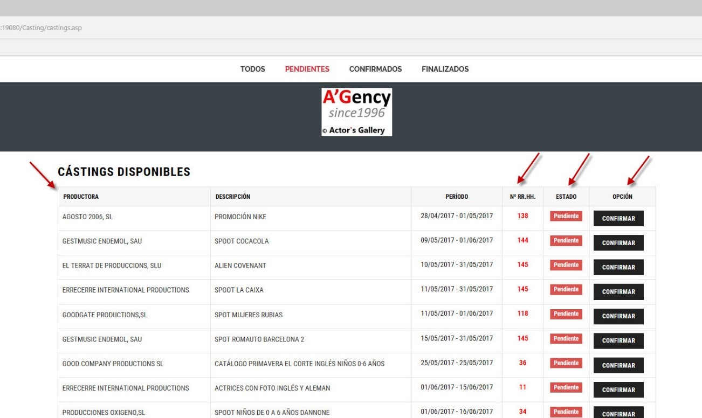Select the period 15/05/2017 - 31/05/2017
Screen dimensions: 702x418
[x=457, y=338]
